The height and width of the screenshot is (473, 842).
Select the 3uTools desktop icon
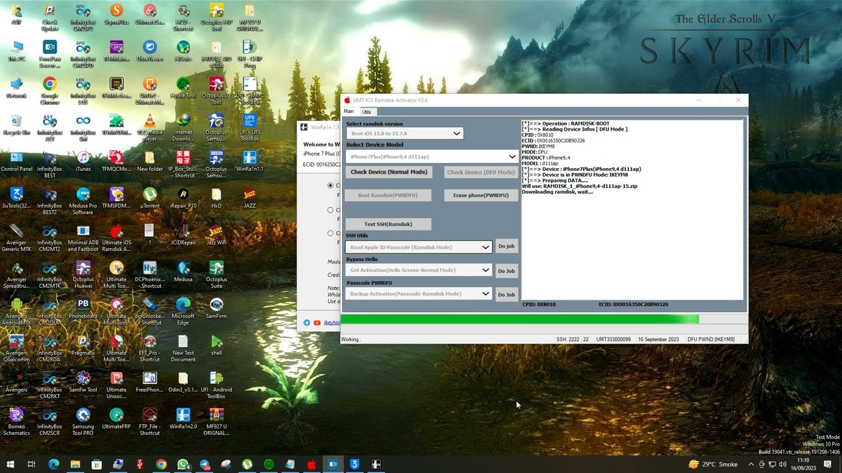[x=16, y=198]
